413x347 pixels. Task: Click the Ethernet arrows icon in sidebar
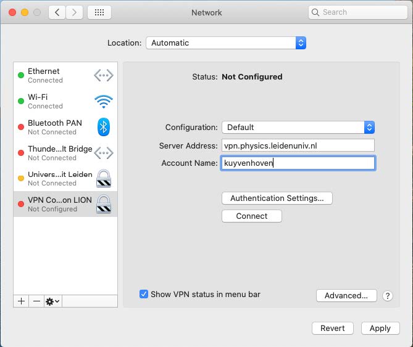104,76
